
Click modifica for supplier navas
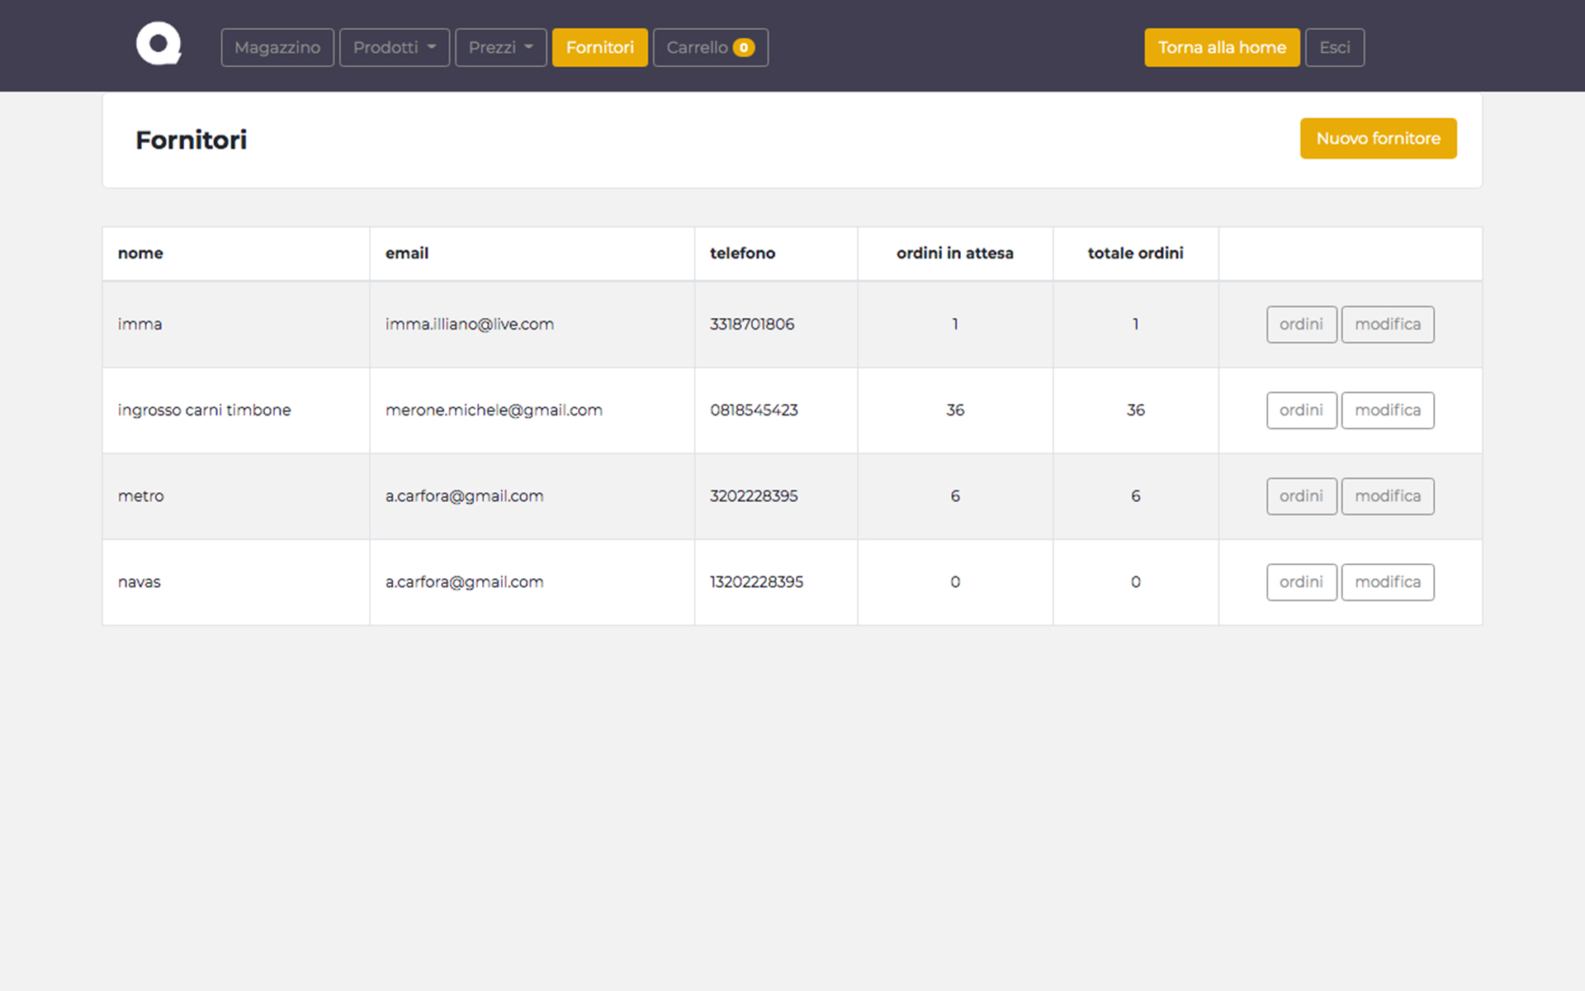coord(1388,582)
